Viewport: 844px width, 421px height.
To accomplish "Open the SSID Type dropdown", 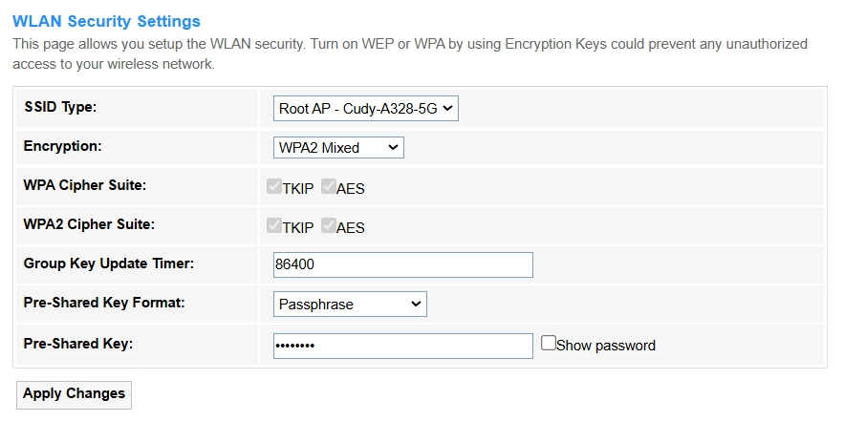I will pyautogui.click(x=365, y=109).
